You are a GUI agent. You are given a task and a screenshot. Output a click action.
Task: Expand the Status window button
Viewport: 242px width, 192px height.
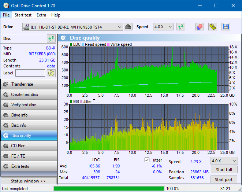point(29,181)
